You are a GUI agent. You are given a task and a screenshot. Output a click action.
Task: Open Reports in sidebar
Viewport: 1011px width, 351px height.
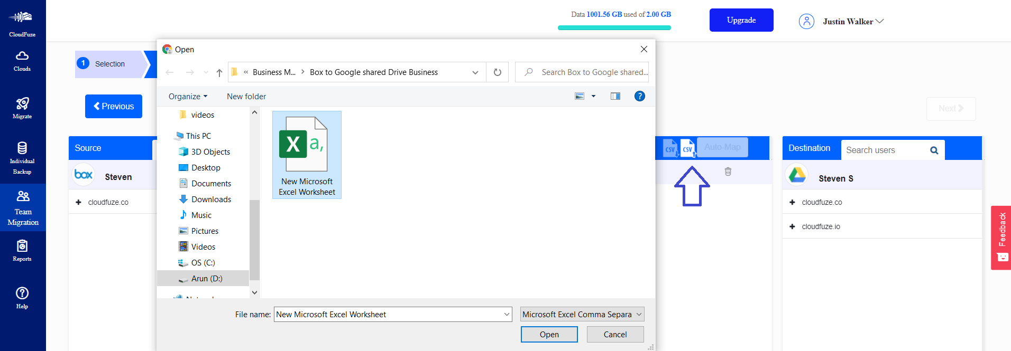[x=22, y=250]
